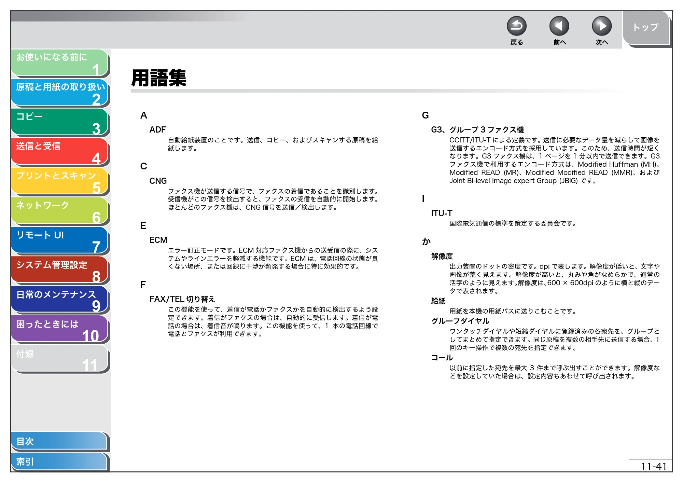This screenshot has width=683, height=483.
Task: Click the コール glossary term
Action: pos(442,358)
